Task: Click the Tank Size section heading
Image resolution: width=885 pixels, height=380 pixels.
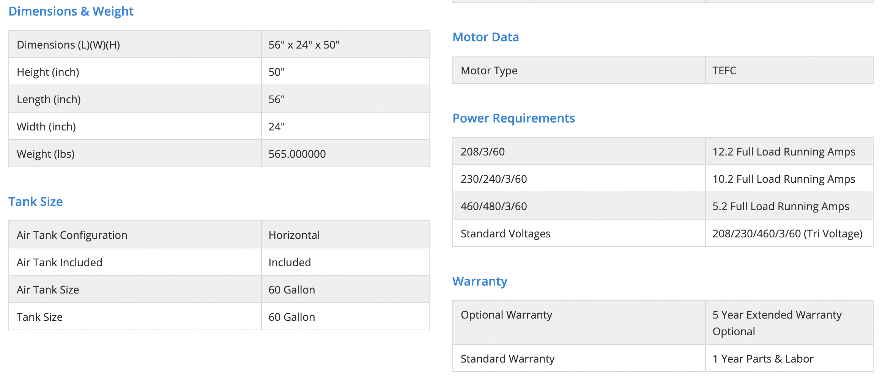Action: tap(36, 202)
